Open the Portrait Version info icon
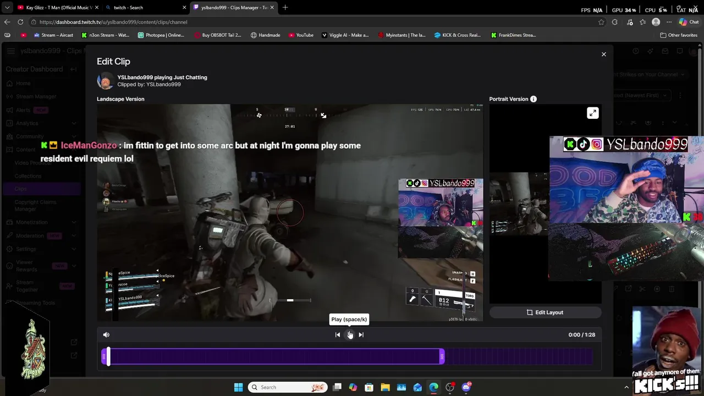Screen dimensions: 704x396 point(533,99)
